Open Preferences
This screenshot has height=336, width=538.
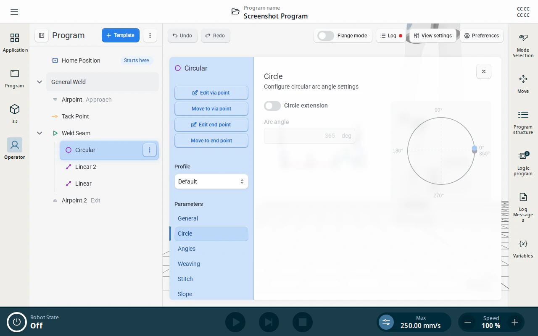482,36
